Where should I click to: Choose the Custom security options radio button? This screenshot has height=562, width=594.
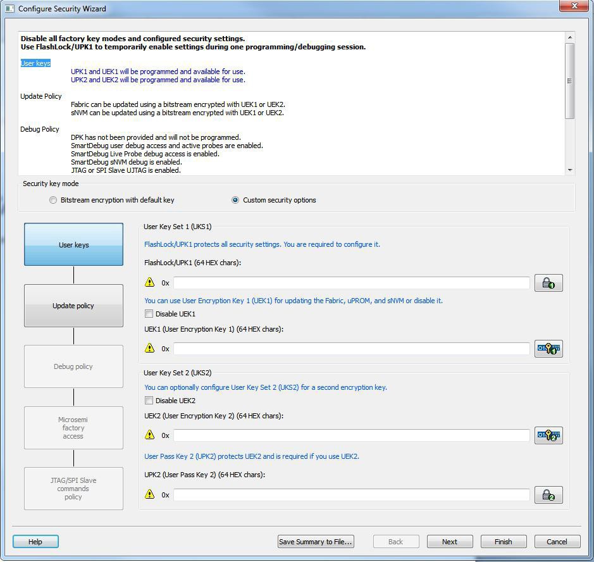[235, 200]
